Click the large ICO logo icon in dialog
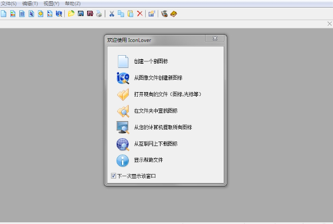 coord(123,78)
